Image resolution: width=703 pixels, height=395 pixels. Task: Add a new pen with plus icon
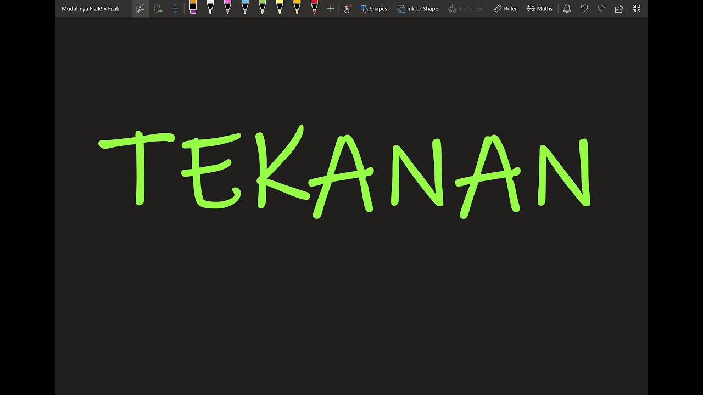pyautogui.click(x=331, y=8)
